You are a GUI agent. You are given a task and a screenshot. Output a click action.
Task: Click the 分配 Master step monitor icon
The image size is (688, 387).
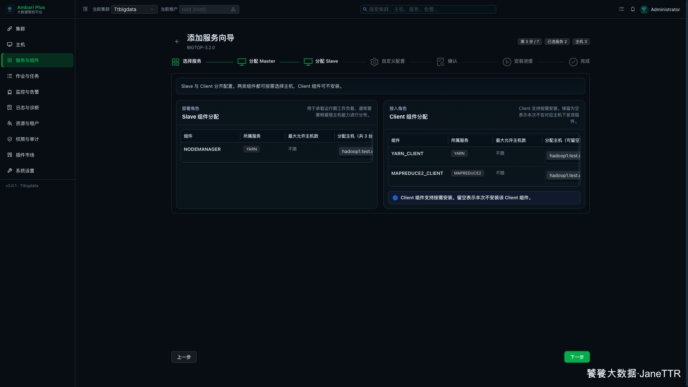click(x=242, y=62)
